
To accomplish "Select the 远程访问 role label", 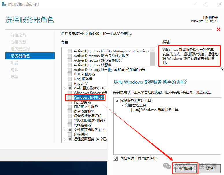I will click(x=81, y=135).
